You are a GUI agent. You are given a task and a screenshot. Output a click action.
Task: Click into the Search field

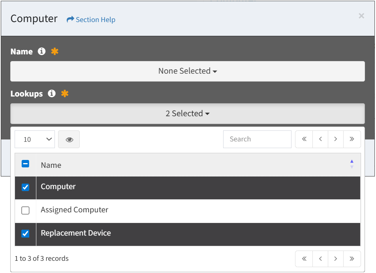click(257, 139)
